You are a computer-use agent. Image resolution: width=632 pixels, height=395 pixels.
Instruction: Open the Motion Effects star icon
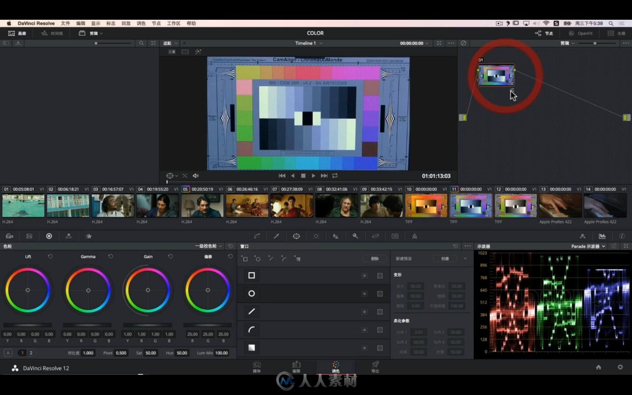click(89, 236)
